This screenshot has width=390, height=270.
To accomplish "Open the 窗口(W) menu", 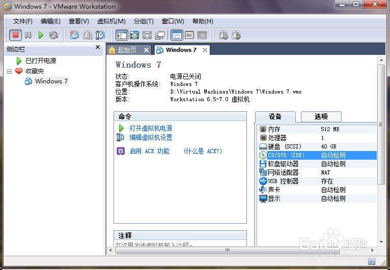I will pos(173,21).
